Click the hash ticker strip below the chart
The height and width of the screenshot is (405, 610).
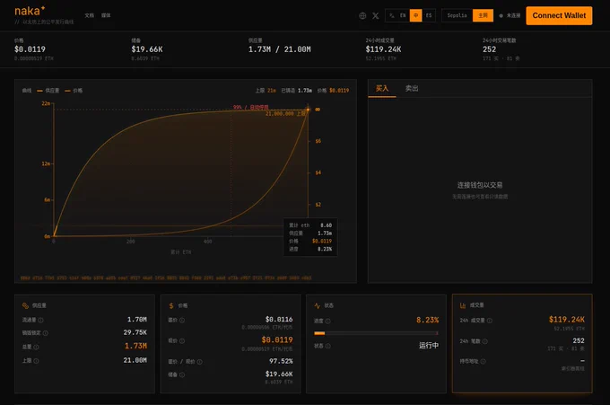click(166, 278)
